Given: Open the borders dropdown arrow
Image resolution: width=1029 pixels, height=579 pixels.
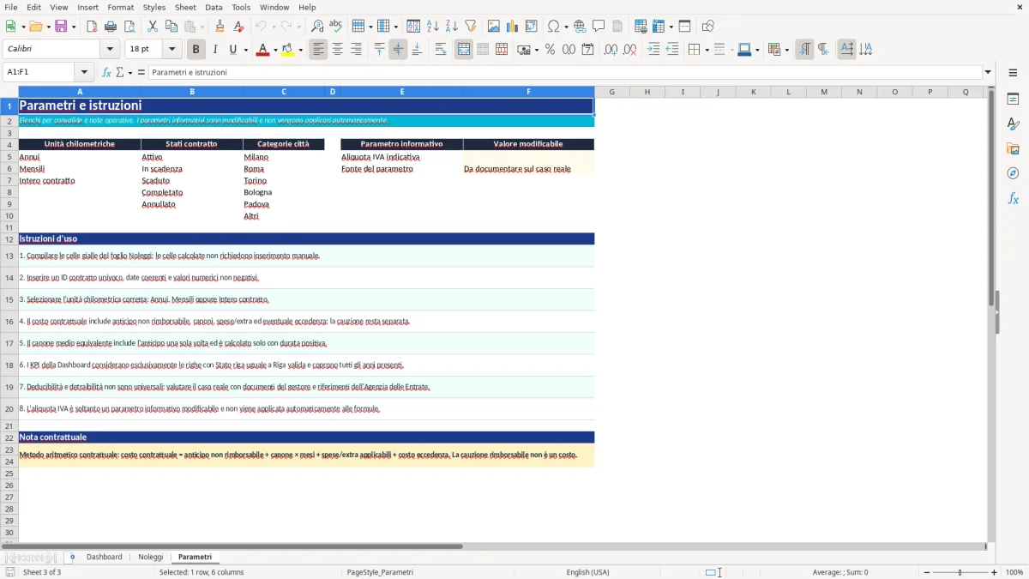Looking at the screenshot, I should coord(707,50).
